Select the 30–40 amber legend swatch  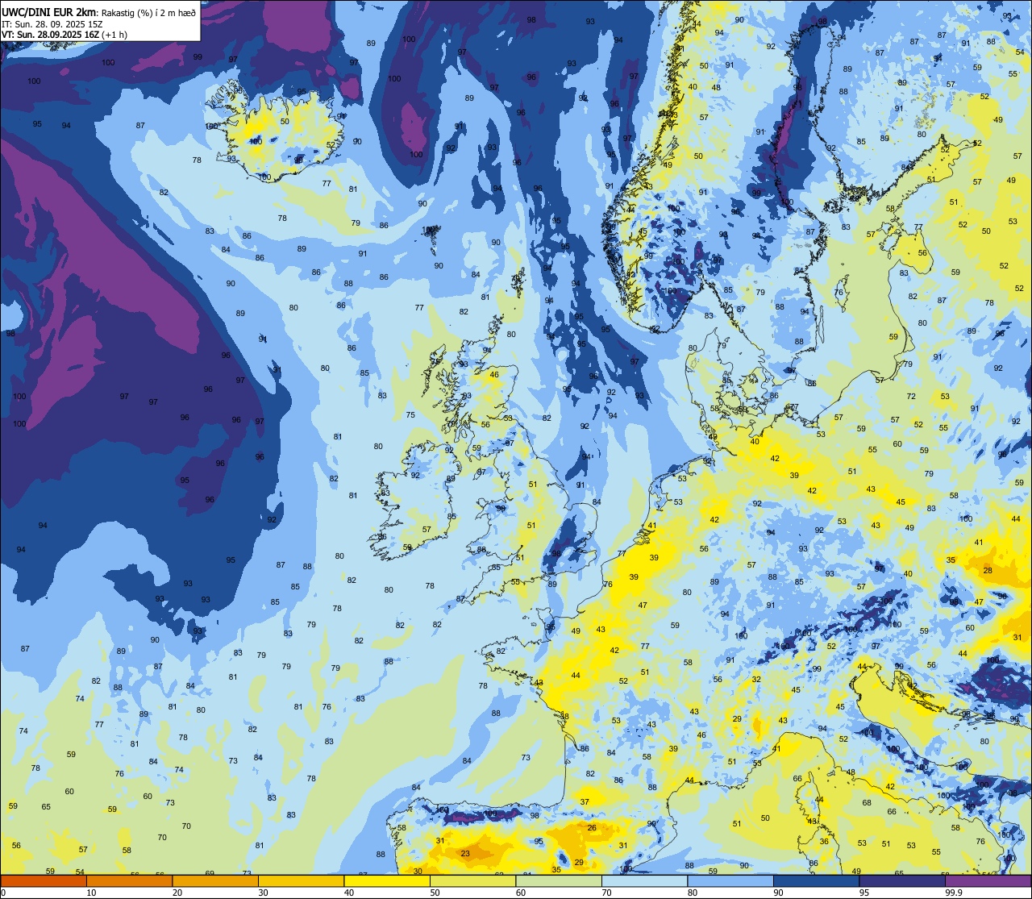(x=301, y=880)
